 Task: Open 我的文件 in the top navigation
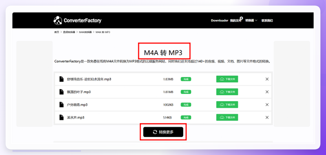click(x=235, y=21)
